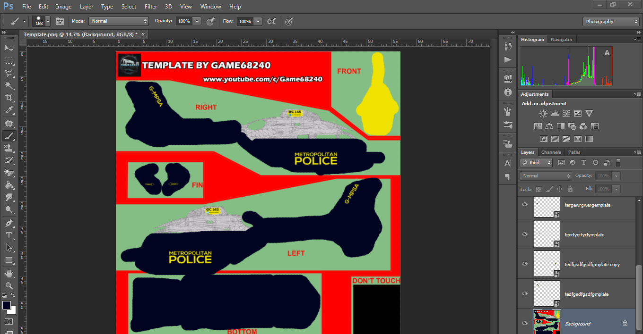This screenshot has width=643, height=334.
Task: Hide the tergewrgwergemplate layer
Action: click(x=524, y=204)
